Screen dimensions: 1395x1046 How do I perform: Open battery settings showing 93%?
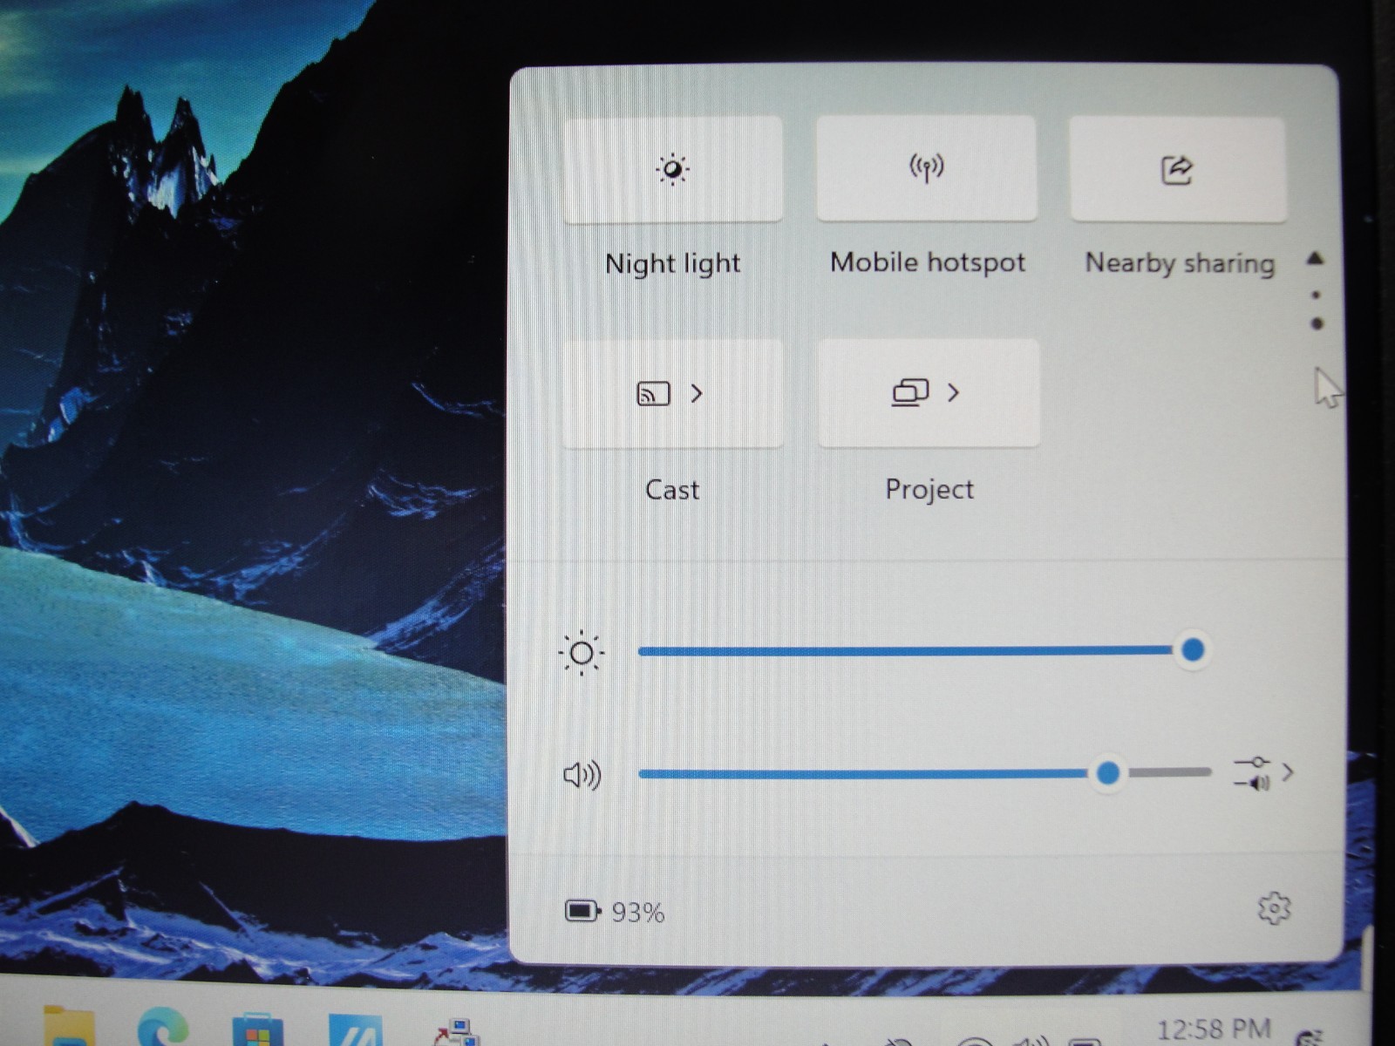coord(616,912)
